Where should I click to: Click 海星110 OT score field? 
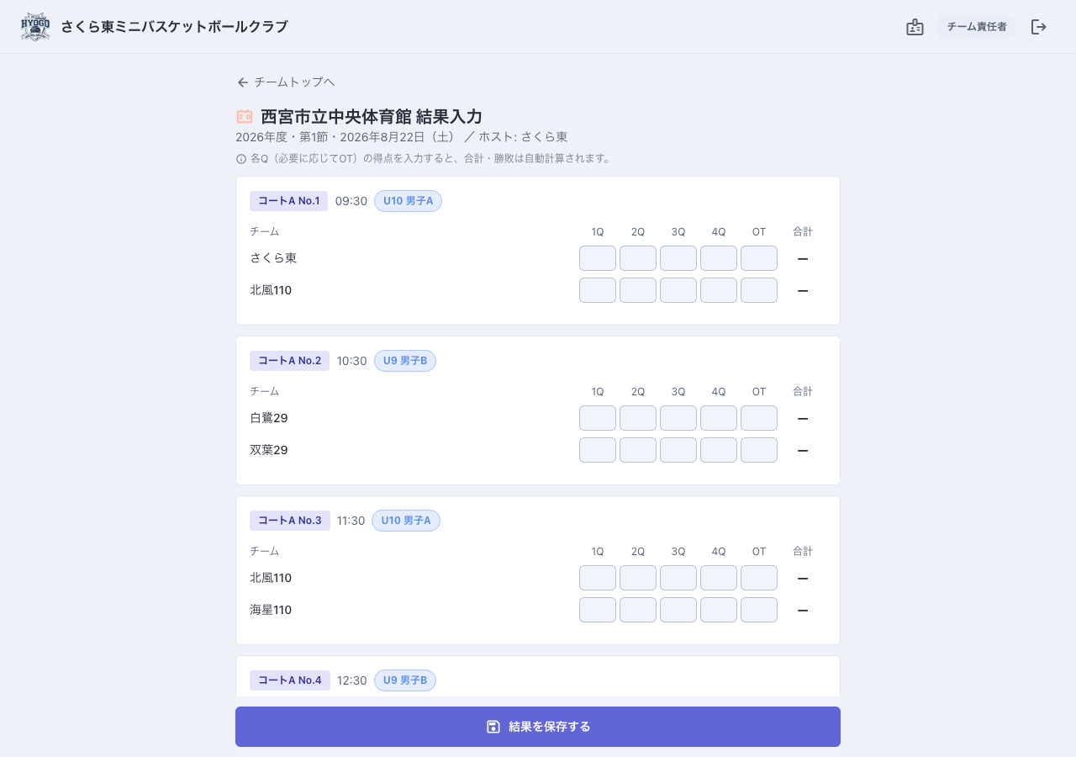point(759,610)
